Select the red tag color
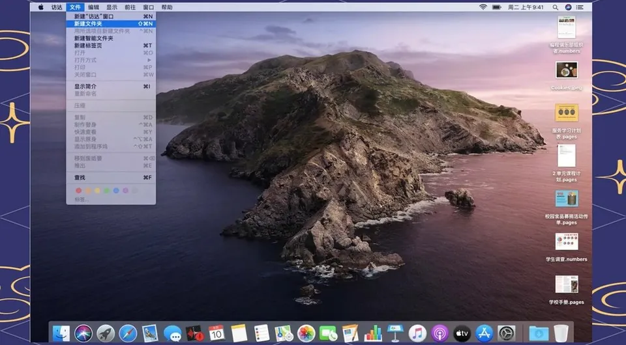 pyautogui.click(x=79, y=191)
